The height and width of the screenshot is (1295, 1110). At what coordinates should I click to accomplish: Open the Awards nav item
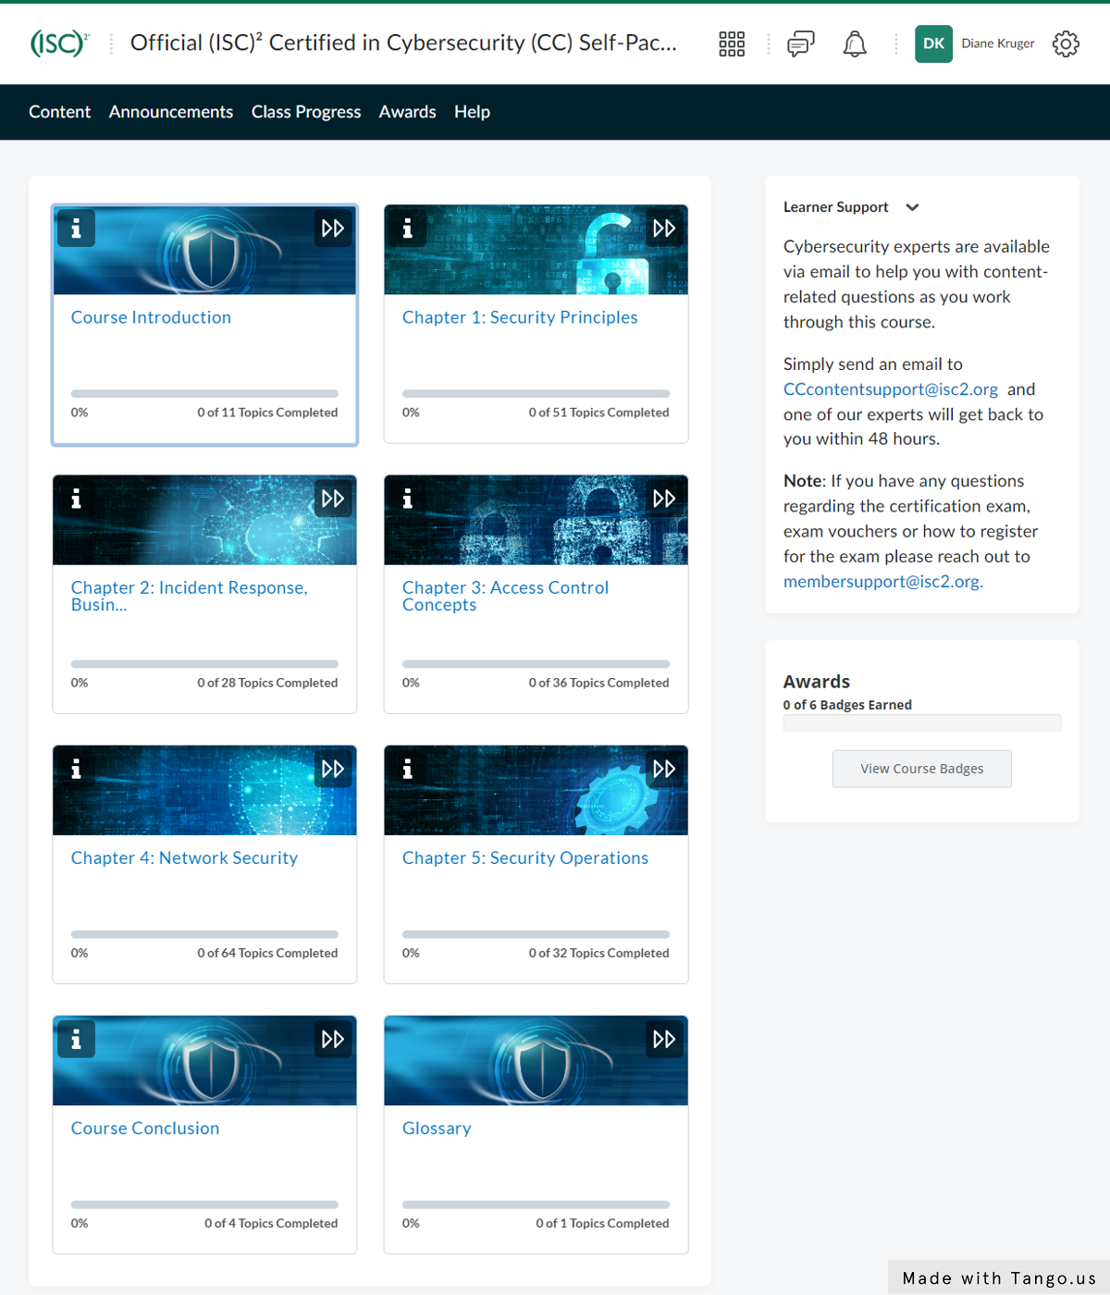[x=407, y=112]
